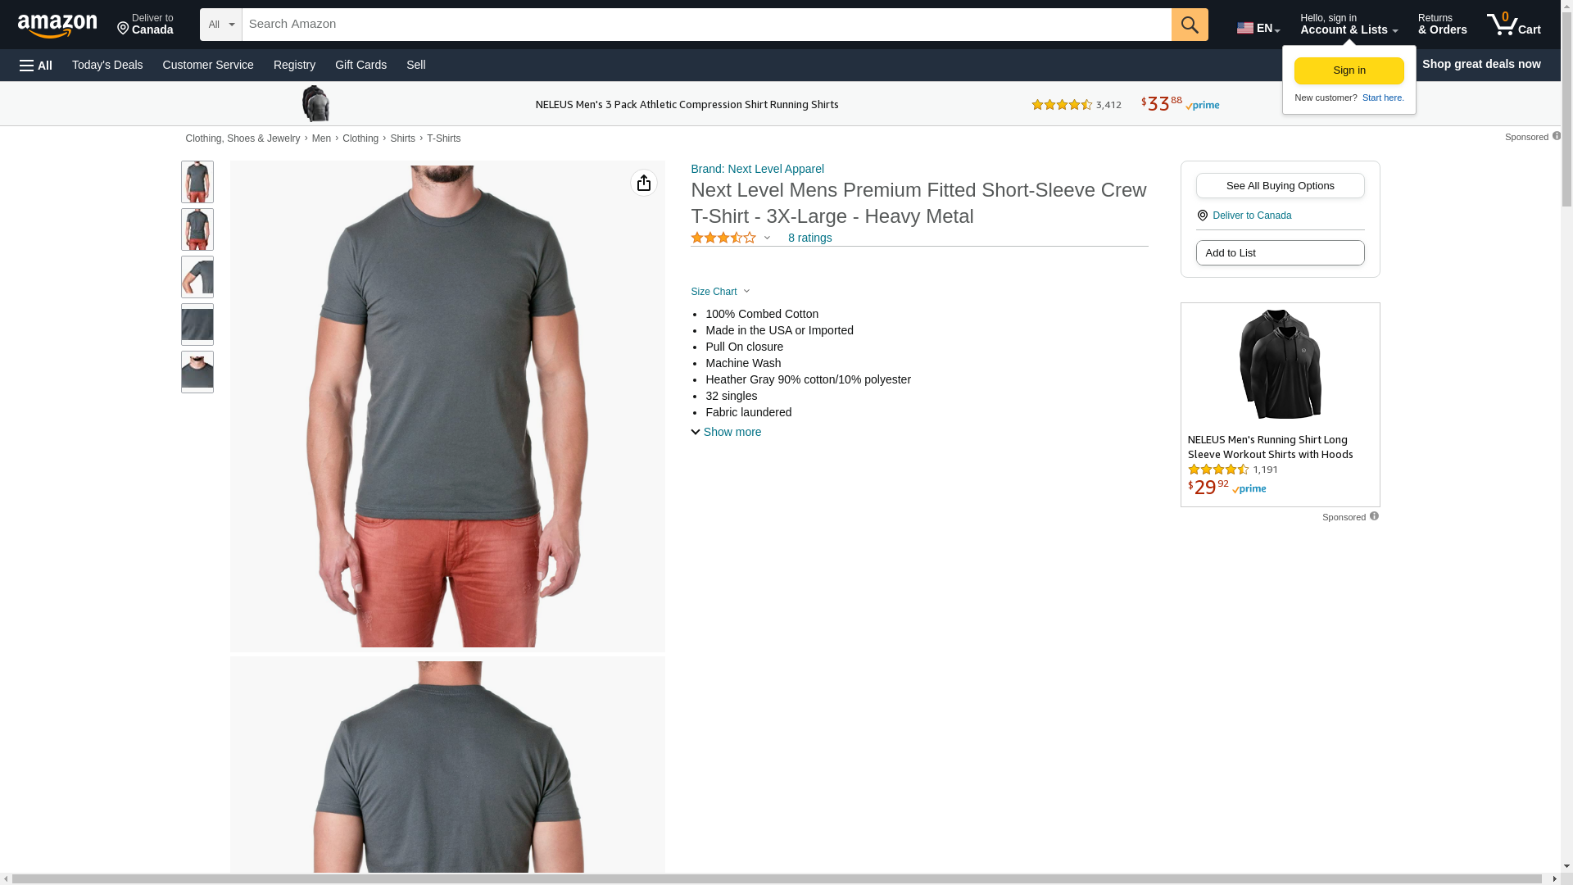Viewport: 1573px width, 885px height.
Task: Open the share icon on product image
Action: click(644, 183)
